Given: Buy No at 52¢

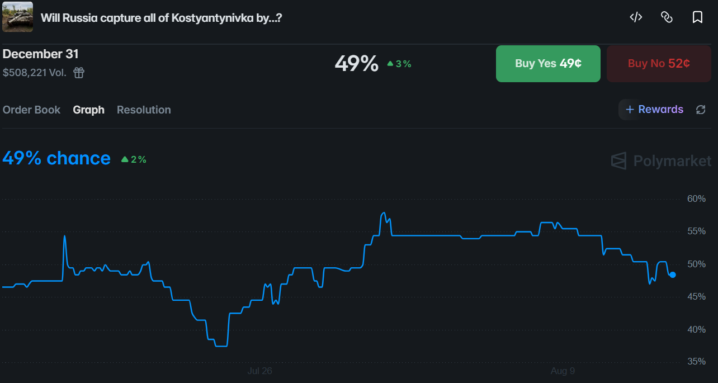Looking at the screenshot, I should [x=659, y=64].
